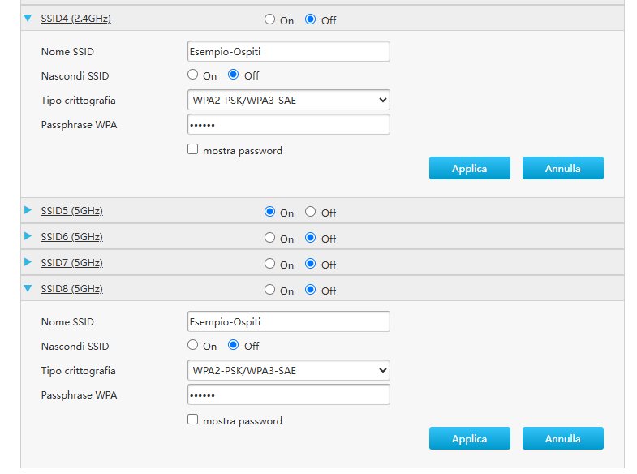Open Tipo crittografia dropdown for SSID4
The image size is (637, 474).
[x=288, y=100]
